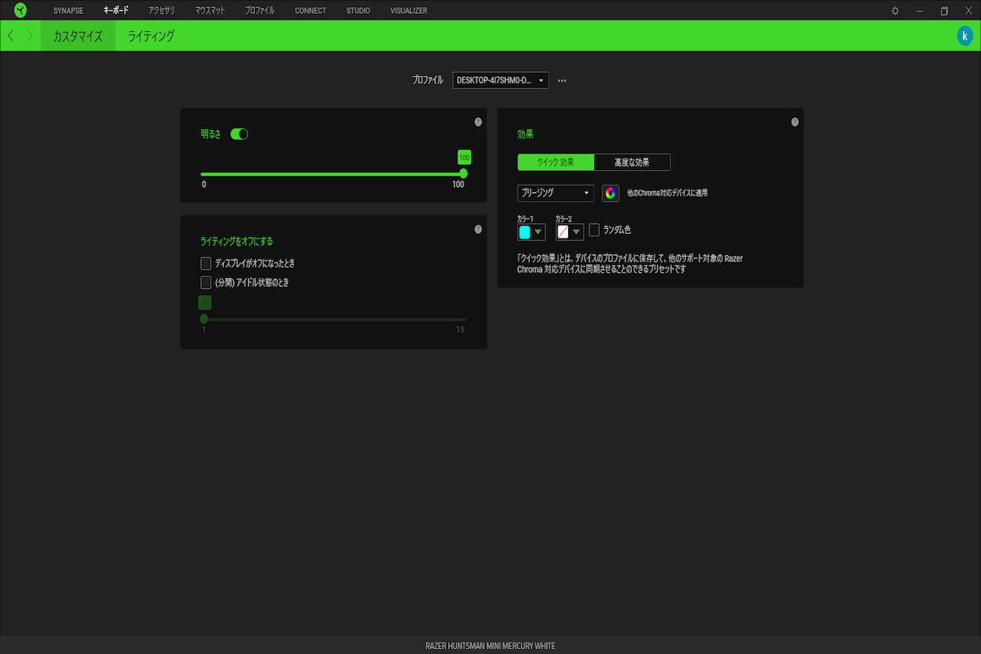Viewport: 981px width, 654px height.
Task: Open the settings gear icon
Action: click(895, 11)
